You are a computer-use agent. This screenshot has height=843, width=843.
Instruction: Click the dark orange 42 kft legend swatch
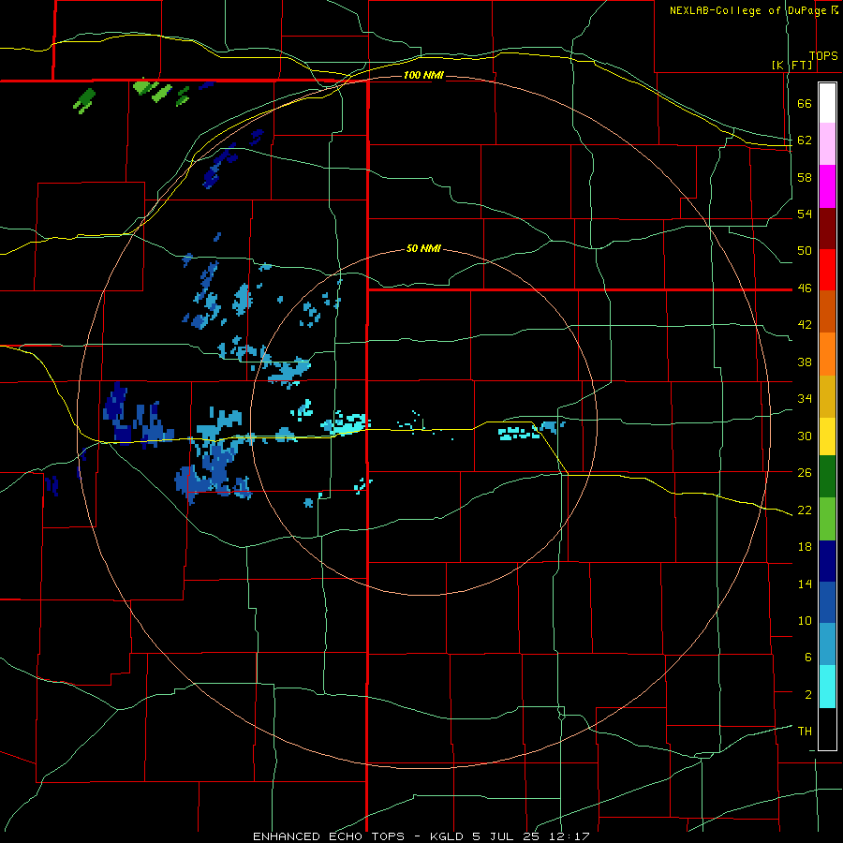[827, 311]
